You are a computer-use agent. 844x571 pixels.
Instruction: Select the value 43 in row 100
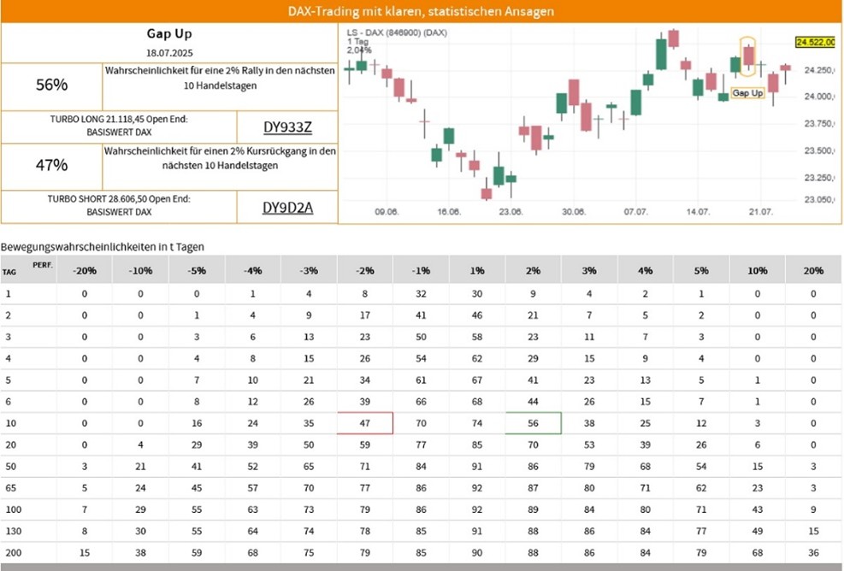[758, 509]
